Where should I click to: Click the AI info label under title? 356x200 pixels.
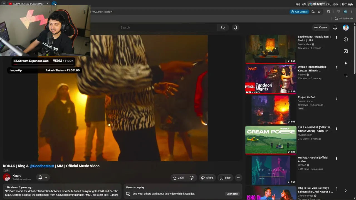coord(6,170)
